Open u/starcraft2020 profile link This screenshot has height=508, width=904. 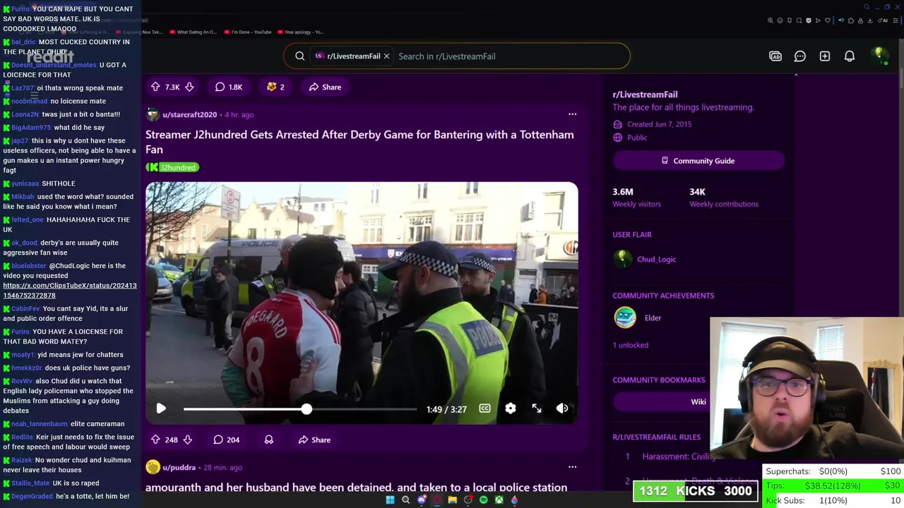(189, 114)
